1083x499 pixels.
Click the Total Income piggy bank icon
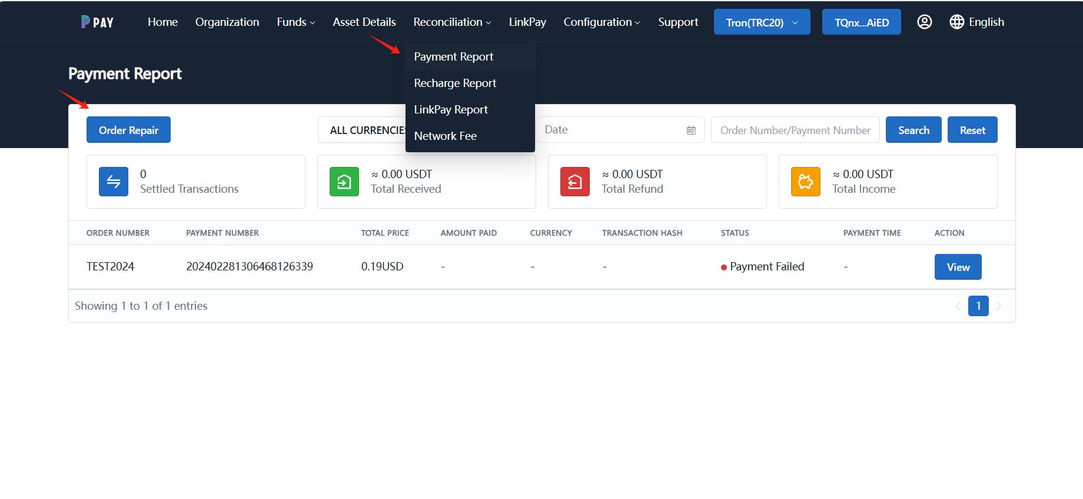[806, 182]
